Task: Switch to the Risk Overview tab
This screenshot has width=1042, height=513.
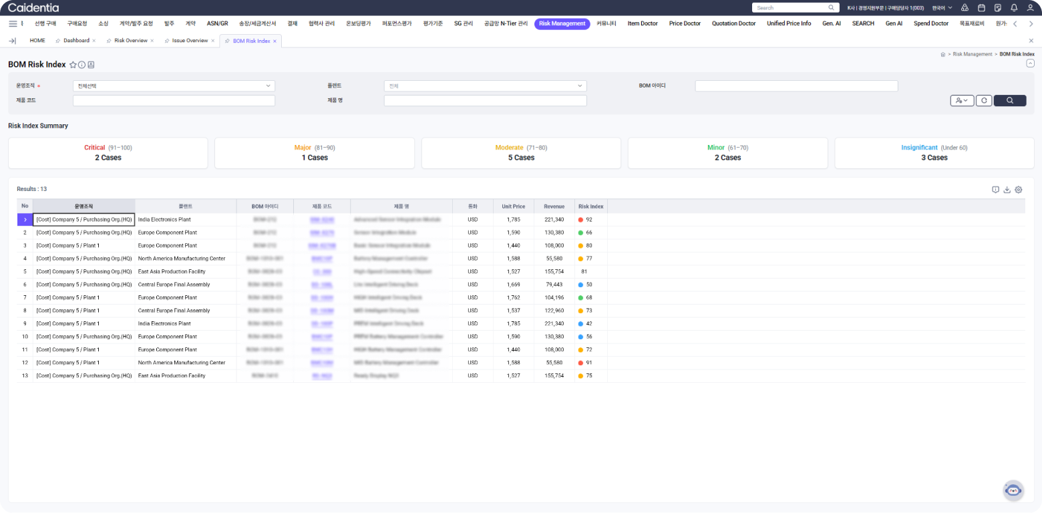Action: pos(130,41)
